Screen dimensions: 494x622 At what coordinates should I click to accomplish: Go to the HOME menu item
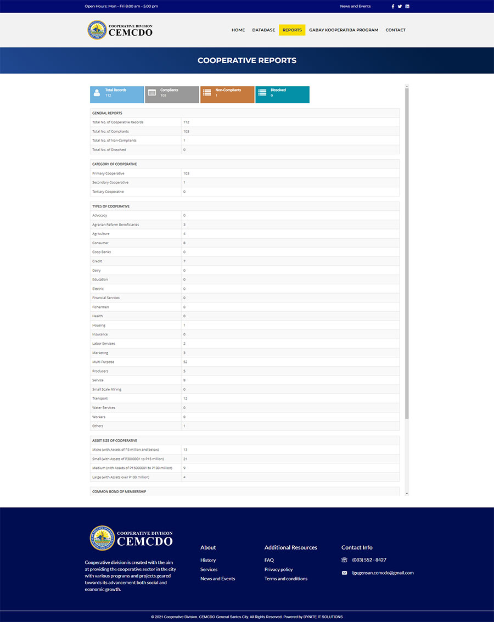point(238,30)
